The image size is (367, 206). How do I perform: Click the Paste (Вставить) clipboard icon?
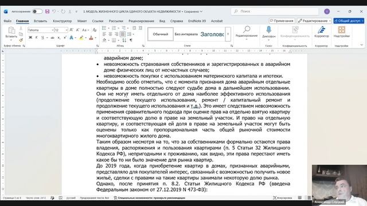click(x=11, y=30)
